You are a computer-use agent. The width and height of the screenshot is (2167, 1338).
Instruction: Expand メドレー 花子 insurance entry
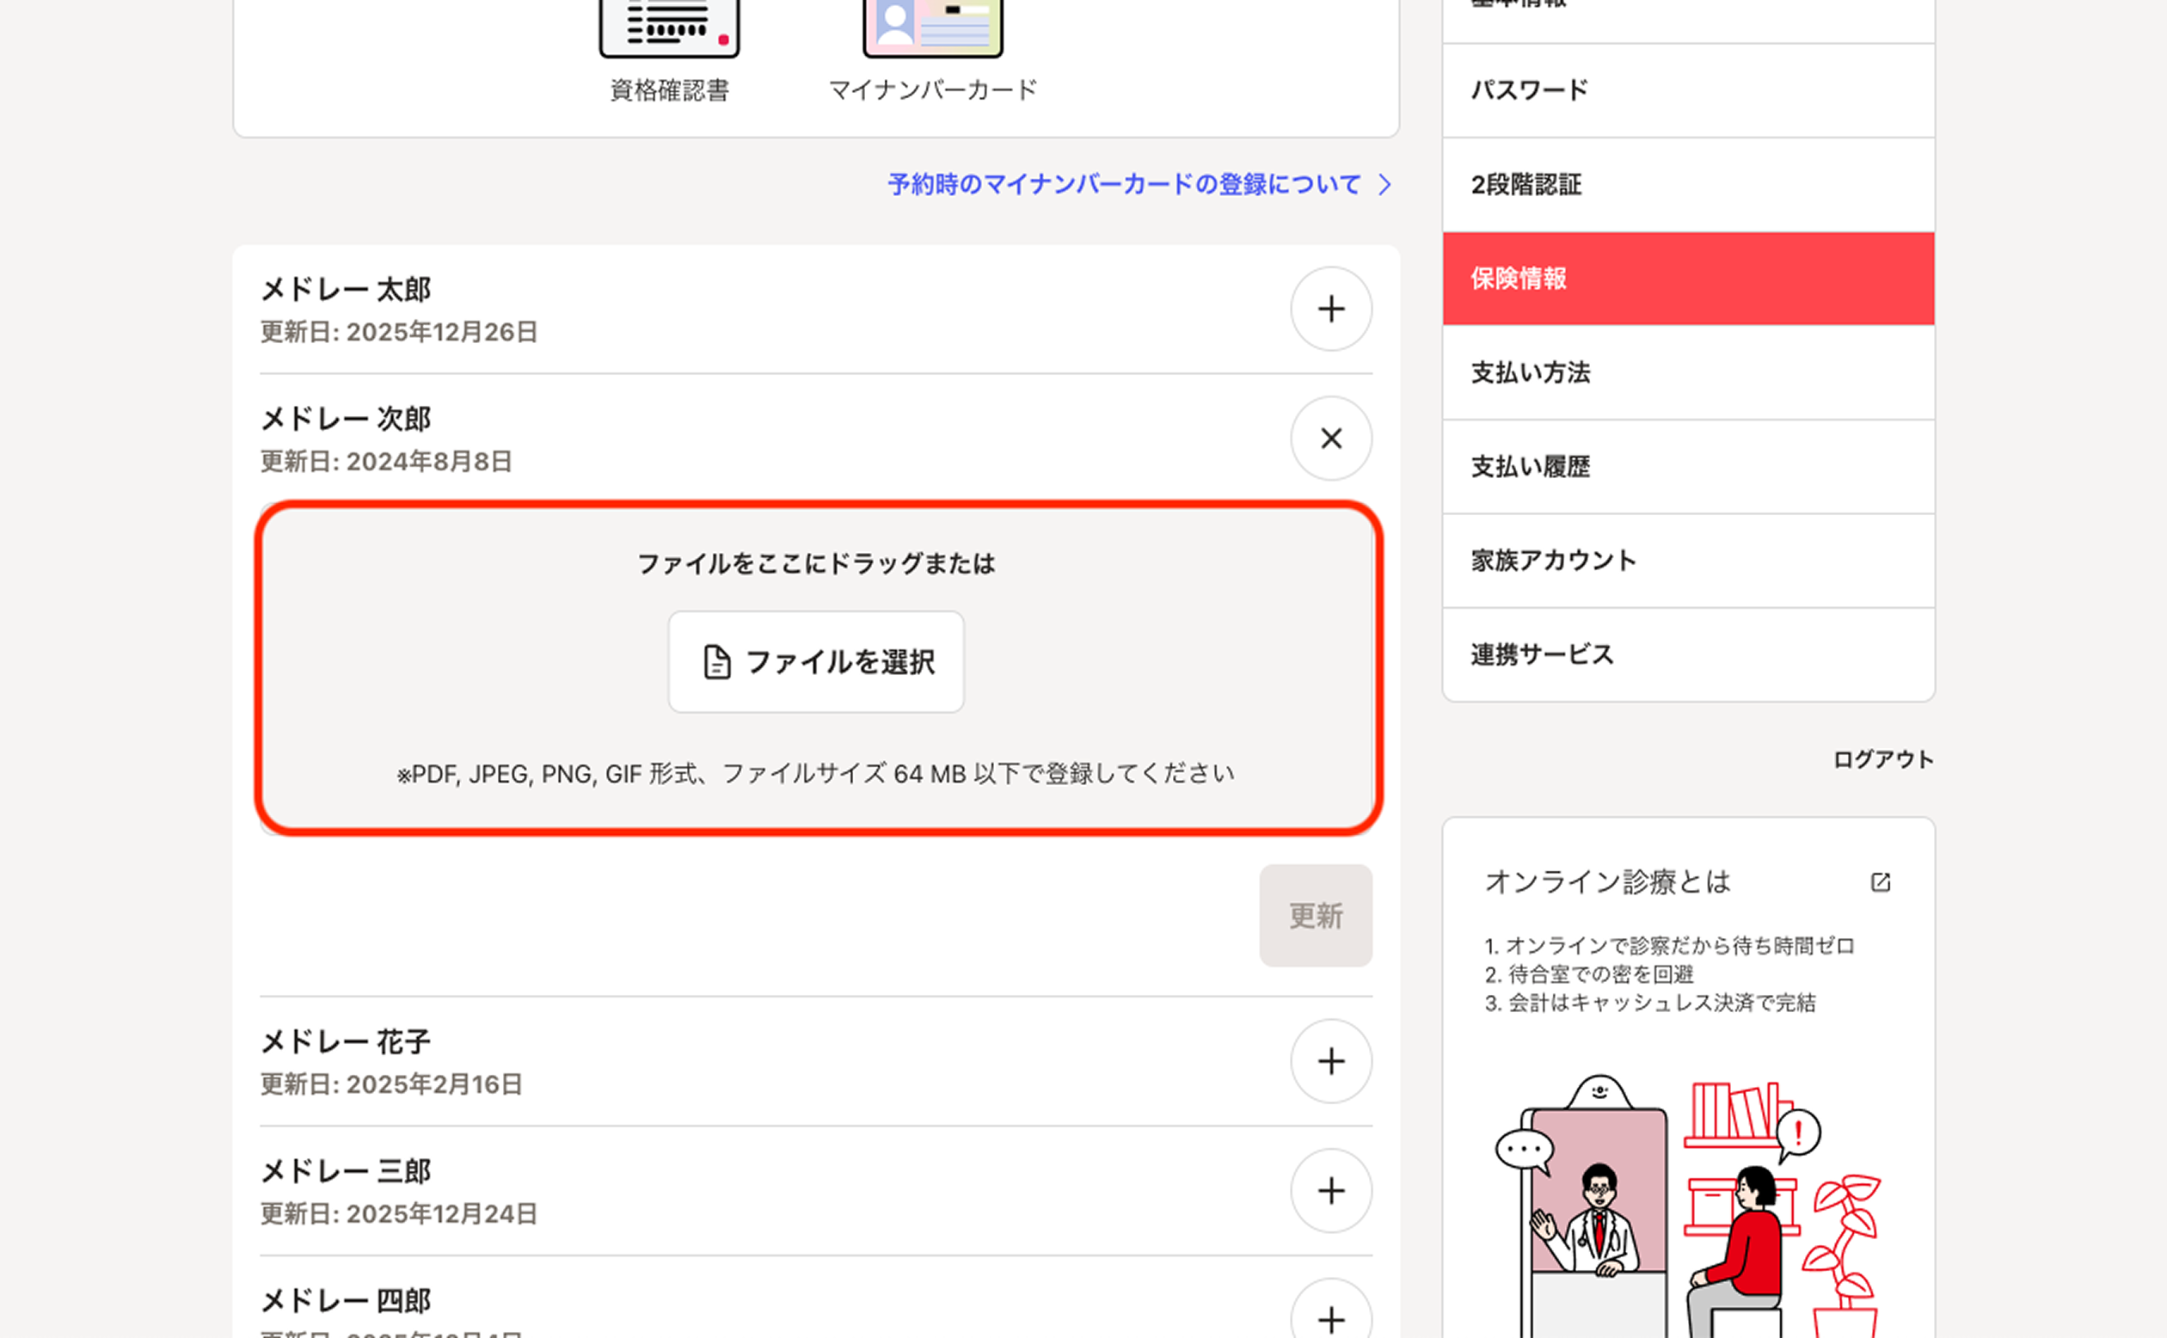[x=1330, y=1060]
